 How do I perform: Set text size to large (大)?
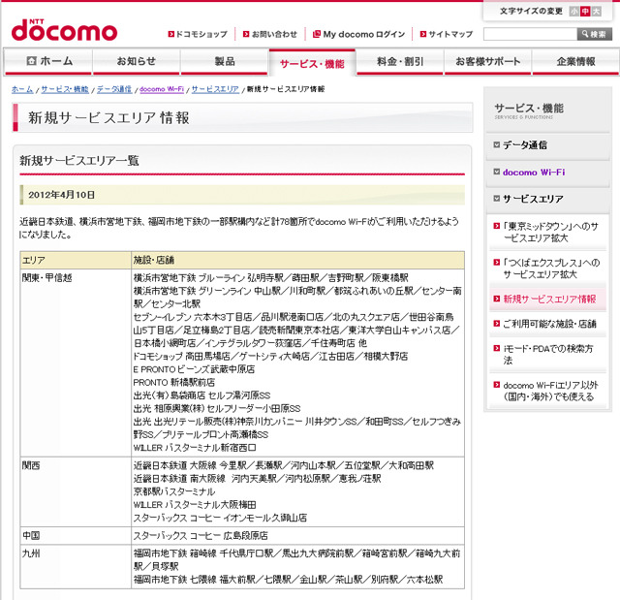click(596, 12)
